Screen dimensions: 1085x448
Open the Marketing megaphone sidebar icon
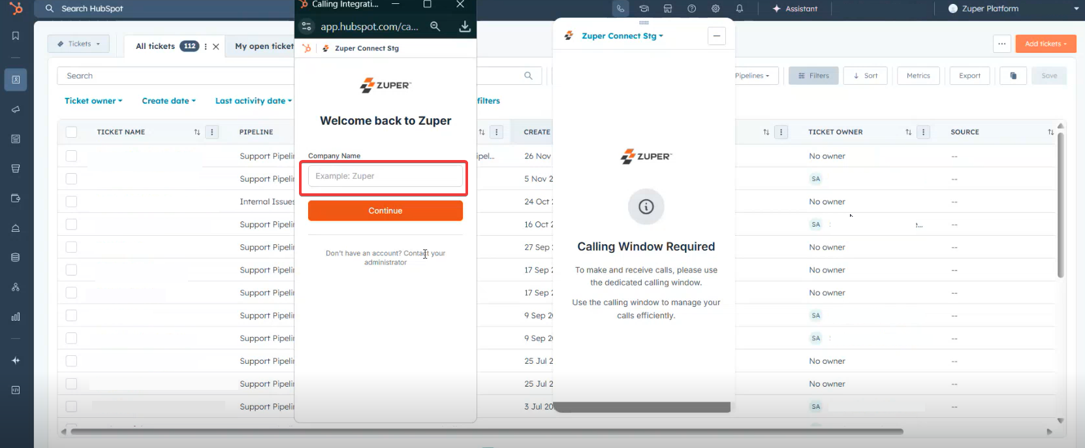(16, 110)
